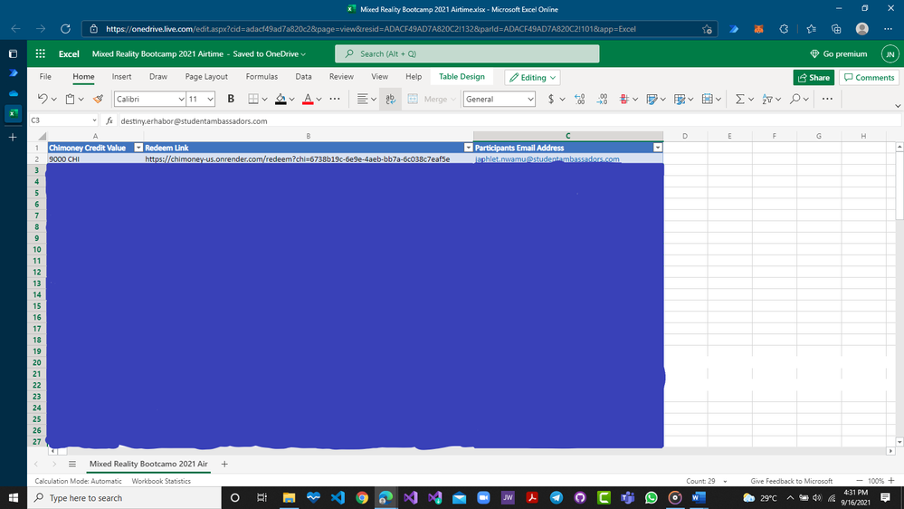
Task: Add this page to favorites star
Action: (707, 29)
